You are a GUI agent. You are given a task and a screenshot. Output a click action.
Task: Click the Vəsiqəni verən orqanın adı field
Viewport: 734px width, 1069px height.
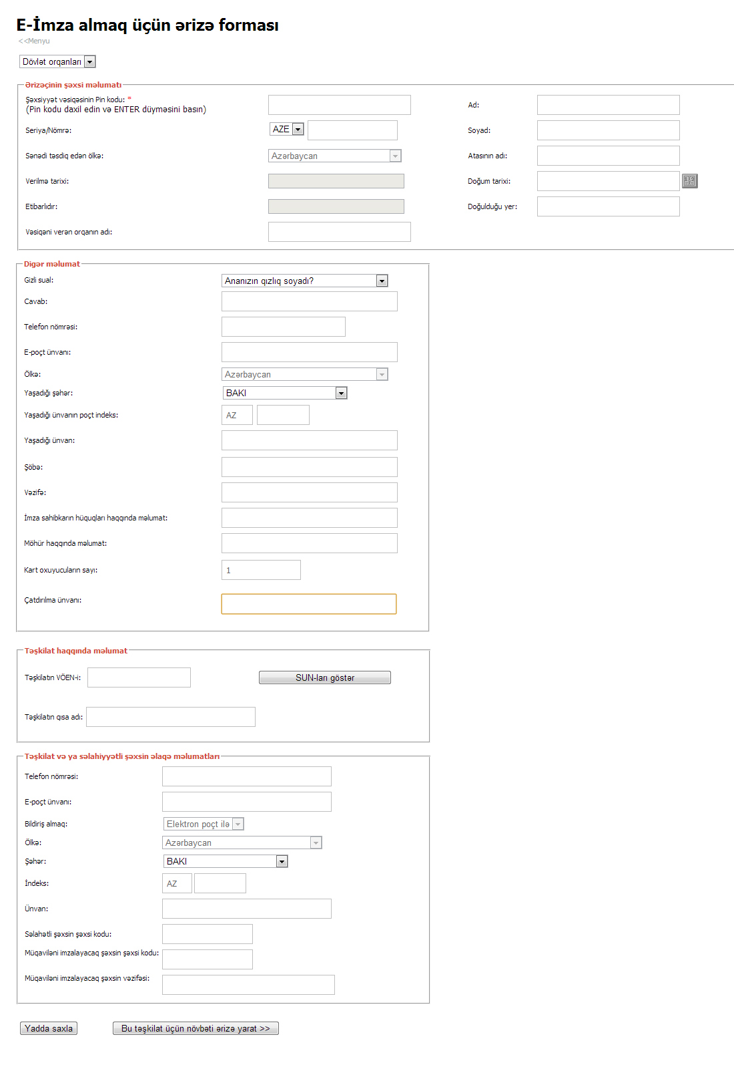pos(340,232)
